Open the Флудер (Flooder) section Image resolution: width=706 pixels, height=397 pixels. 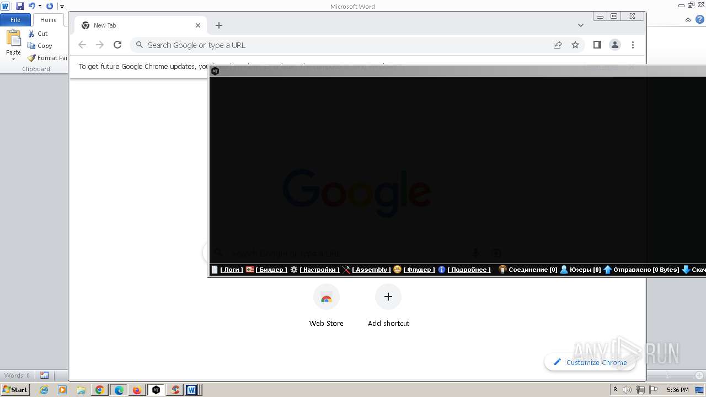coord(419,270)
